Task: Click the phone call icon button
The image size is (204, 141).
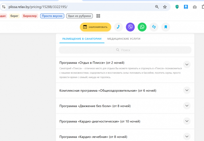Action: 118,27
